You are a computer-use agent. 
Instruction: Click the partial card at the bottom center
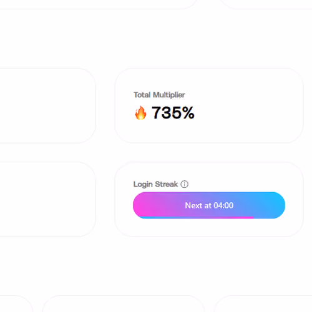(x=124, y=304)
